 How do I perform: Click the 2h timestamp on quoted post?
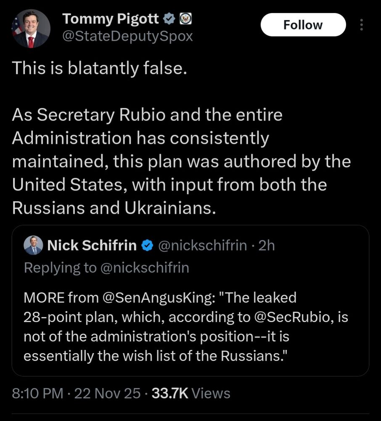266,245
